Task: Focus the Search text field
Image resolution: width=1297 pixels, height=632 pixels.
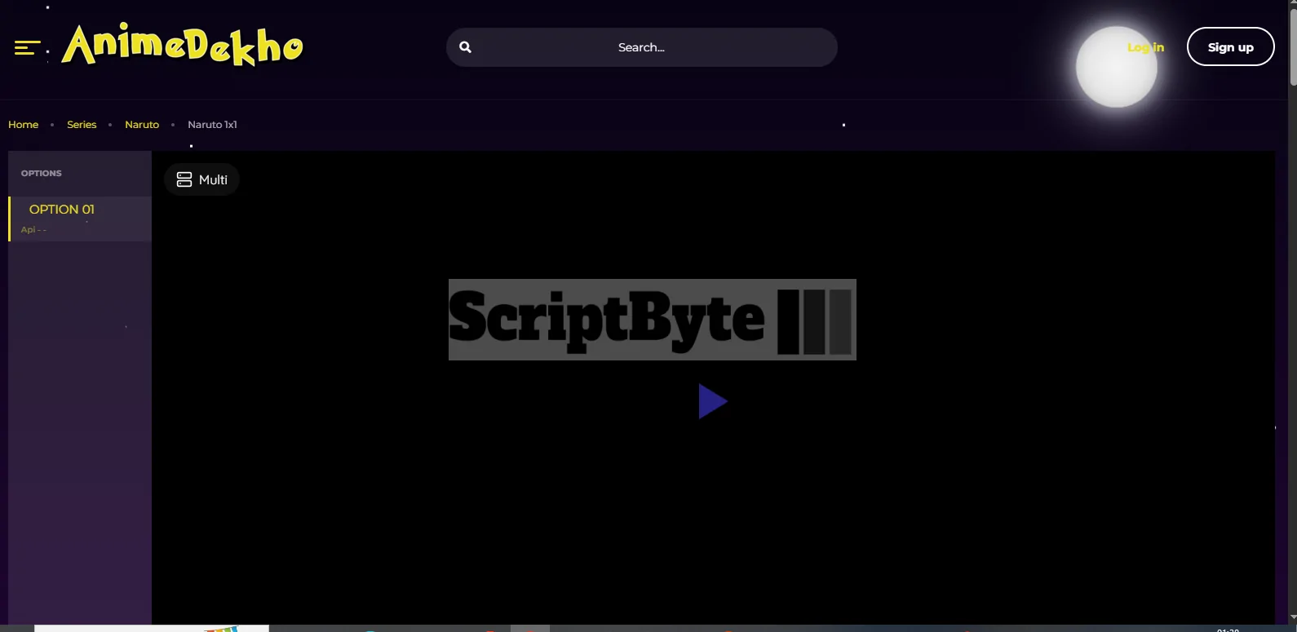Action: click(x=641, y=47)
